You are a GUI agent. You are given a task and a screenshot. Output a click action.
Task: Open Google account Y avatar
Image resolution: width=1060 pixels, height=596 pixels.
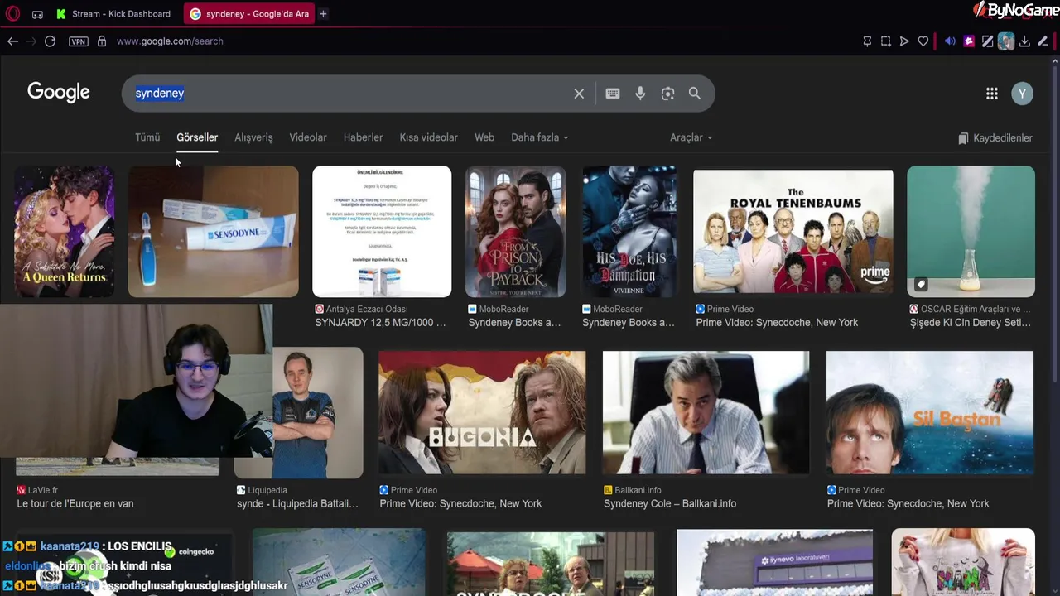coord(1022,94)
